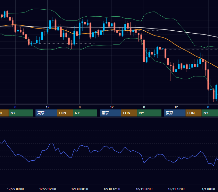Click the '12/30 12:00' time axis label
This screenshot has width=218, height=192.
tap(112, 189)
